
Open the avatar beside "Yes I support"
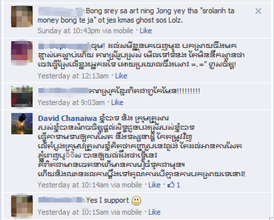click(x=22, y=206)
